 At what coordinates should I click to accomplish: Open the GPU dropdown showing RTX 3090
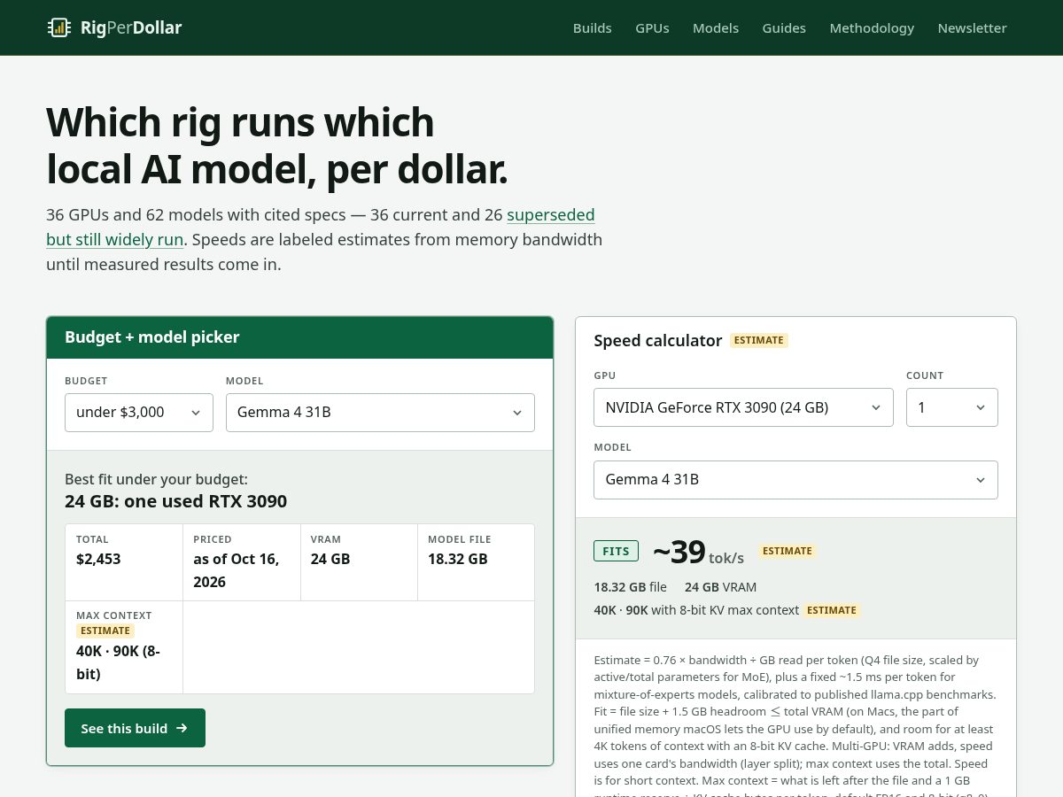point(743,407)
